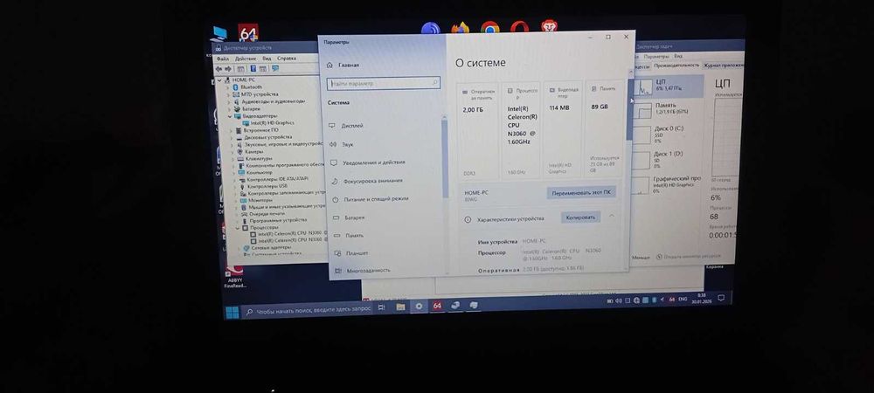This screenshot has width=874, height=393.
Task: Open the Action (Действие) menu in Device Manager
Action: tap(246, 59)
